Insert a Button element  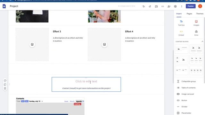pyautogui.click(x=182, y=100)
